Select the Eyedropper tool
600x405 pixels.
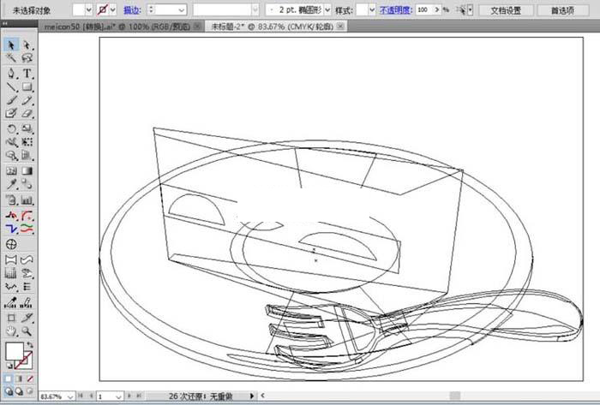11,184
